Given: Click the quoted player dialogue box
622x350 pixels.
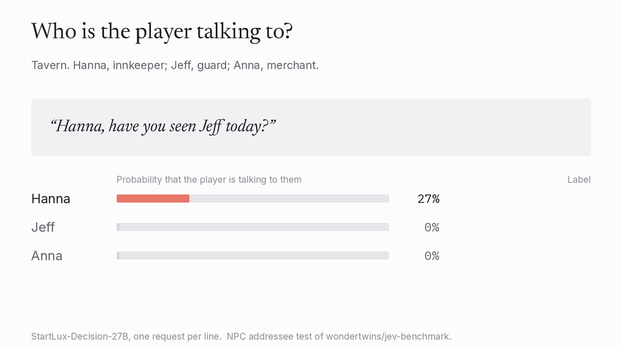Looking at the screenshot, I should (x=311, y=127).
